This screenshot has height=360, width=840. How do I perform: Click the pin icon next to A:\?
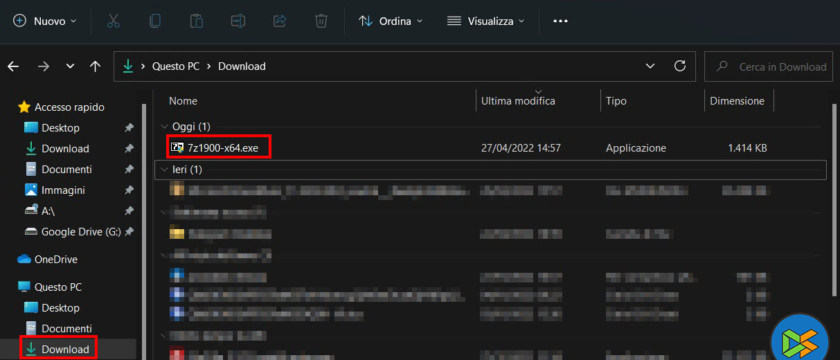[129, 211]
